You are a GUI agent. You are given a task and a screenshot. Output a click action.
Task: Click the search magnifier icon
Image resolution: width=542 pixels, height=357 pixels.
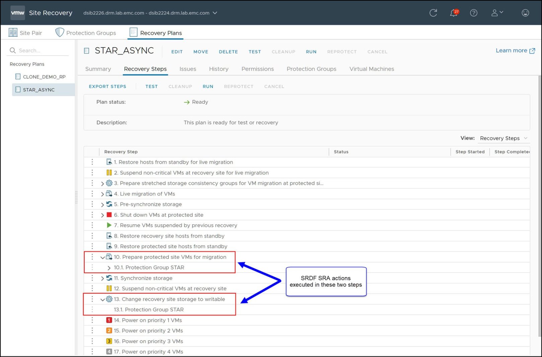[x=13, y=50]
